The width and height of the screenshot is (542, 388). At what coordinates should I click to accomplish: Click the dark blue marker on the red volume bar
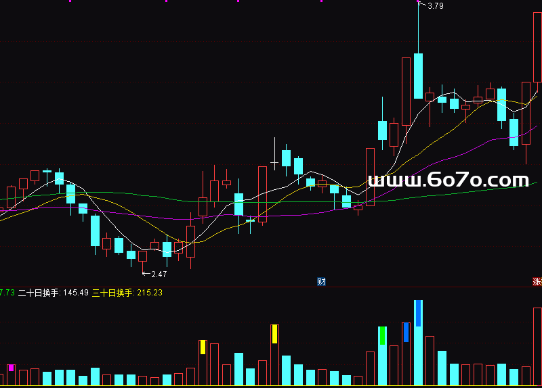pyautogui.click(x=406, y=332)
